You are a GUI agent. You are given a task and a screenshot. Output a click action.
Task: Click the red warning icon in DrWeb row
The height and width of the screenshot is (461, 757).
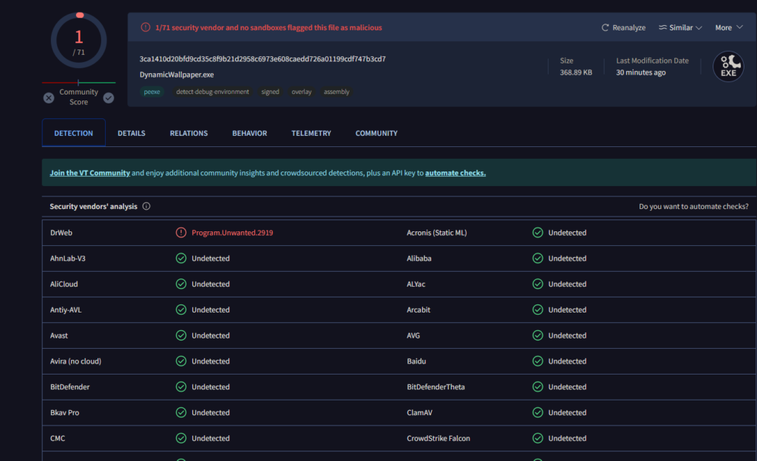(x=181, y=233)
